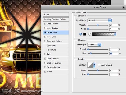Open the Contour picker dropdown arrow
The width and height of the screenshot is (126, 95).
coord(94,65)
